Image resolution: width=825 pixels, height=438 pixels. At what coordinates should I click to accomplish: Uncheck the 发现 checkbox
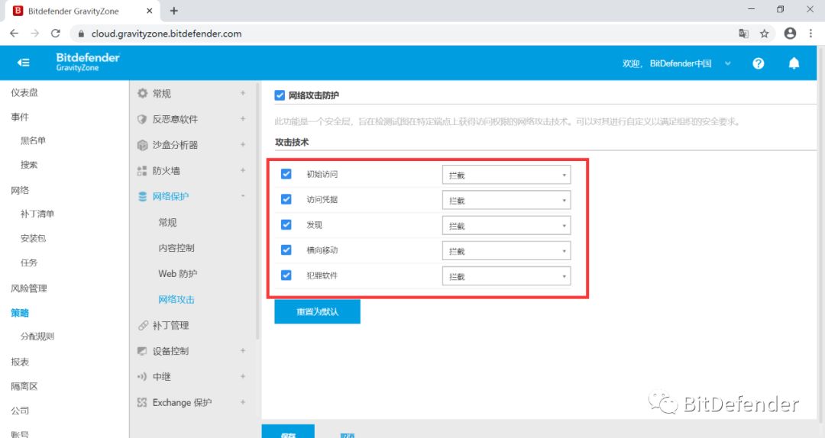point(286,224)
